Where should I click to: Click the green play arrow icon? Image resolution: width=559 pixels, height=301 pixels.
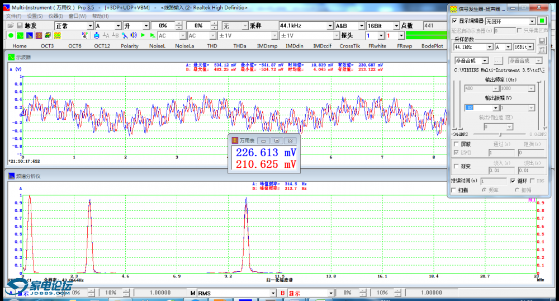pyautogui.click(x=143, y=36)
